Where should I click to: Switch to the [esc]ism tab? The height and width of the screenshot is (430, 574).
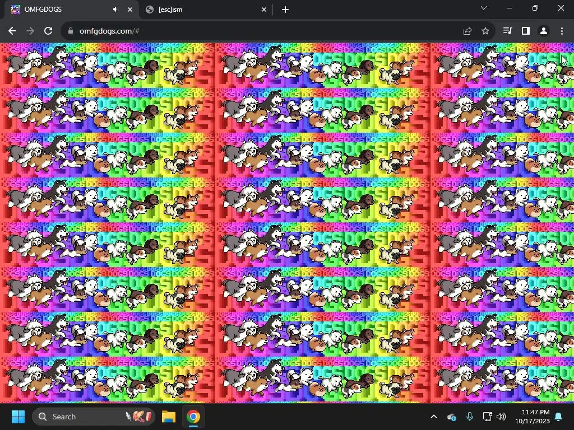tap(206, 10)
